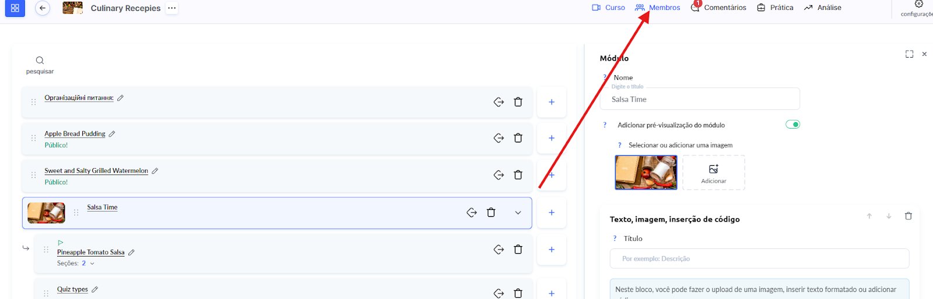Delete the Организаційні питання module
This screenshot has height=299, width=933.
[518, 102]
